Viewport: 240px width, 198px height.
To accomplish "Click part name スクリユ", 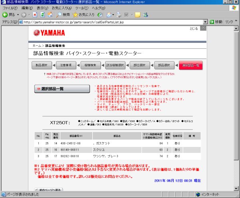I will pos(99,150).
